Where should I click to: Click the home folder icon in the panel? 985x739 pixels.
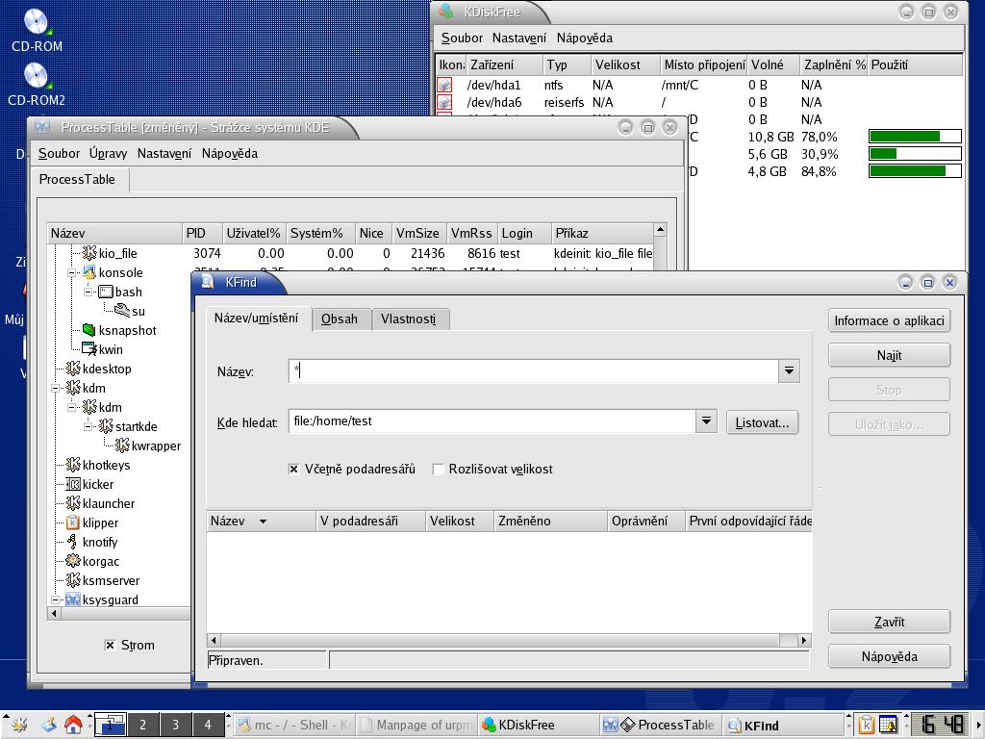click(x=73, y=725)
